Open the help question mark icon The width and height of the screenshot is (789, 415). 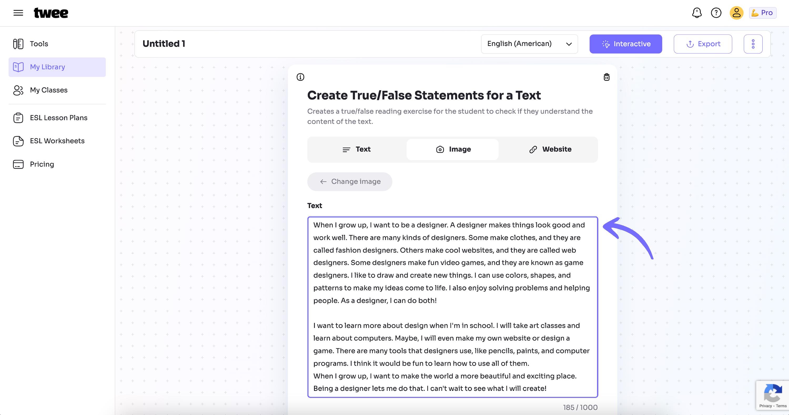716,13
